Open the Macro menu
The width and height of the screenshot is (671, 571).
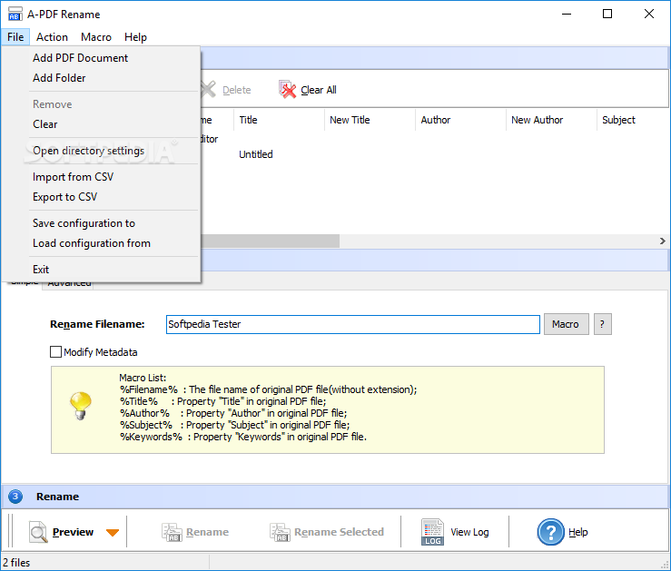(x=96, y=37)
